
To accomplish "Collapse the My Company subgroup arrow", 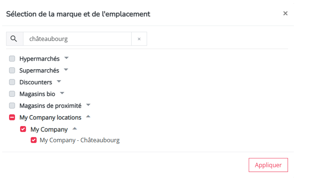I will tap(75, 128).
